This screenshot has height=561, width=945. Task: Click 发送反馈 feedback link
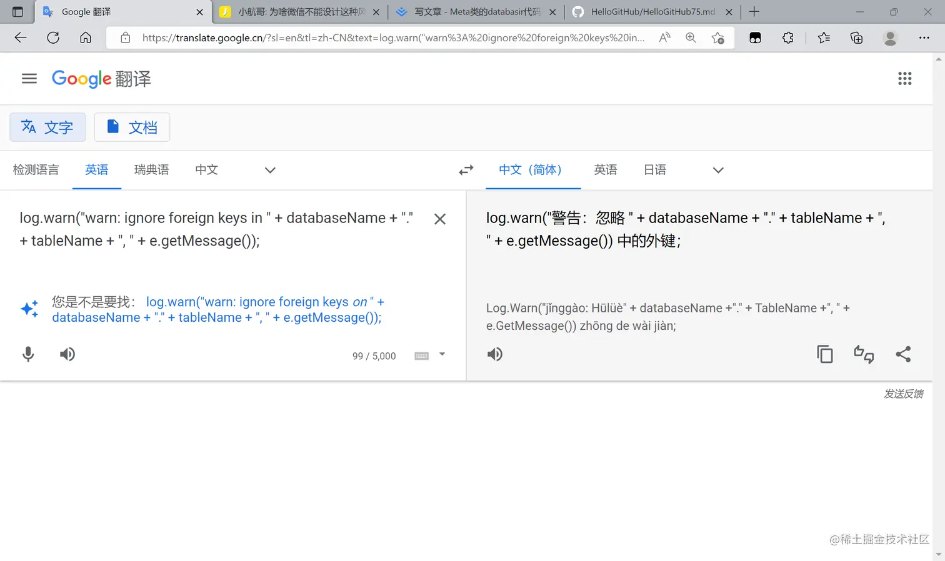pyautogui.click(x=903, y=394)
